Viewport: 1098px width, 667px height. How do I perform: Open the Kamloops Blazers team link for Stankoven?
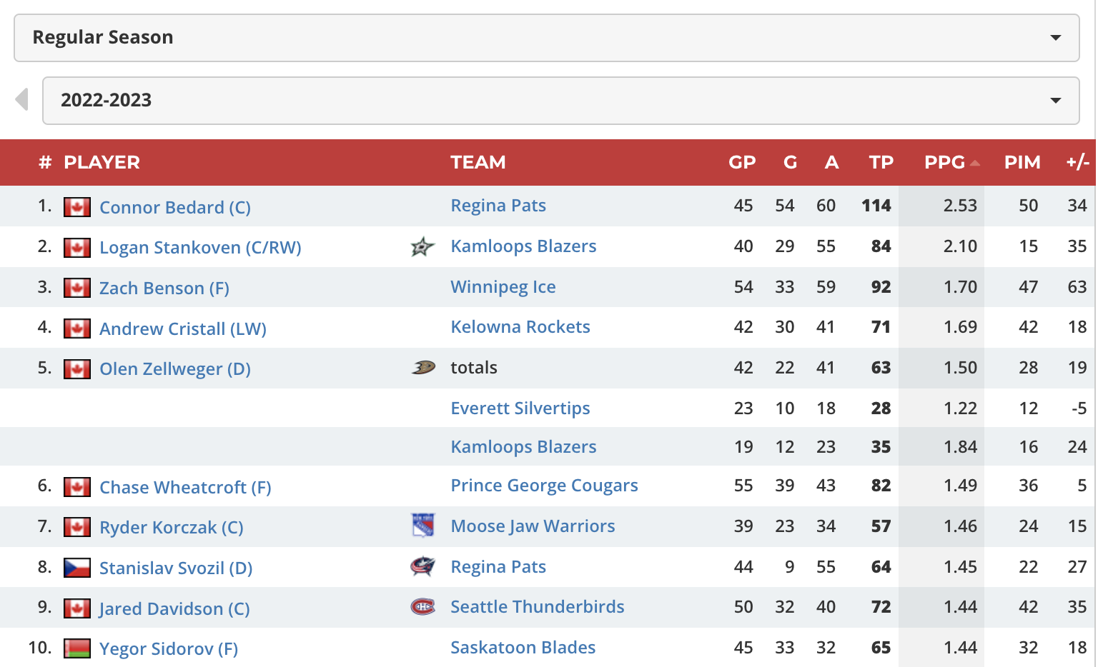[x=523, y=246]
